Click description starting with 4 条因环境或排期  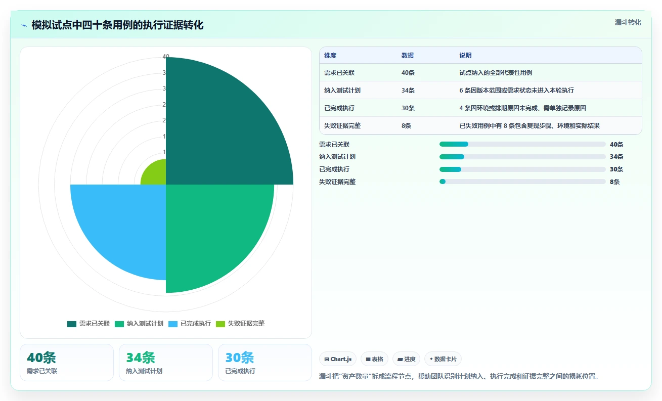tap(522, 108)
